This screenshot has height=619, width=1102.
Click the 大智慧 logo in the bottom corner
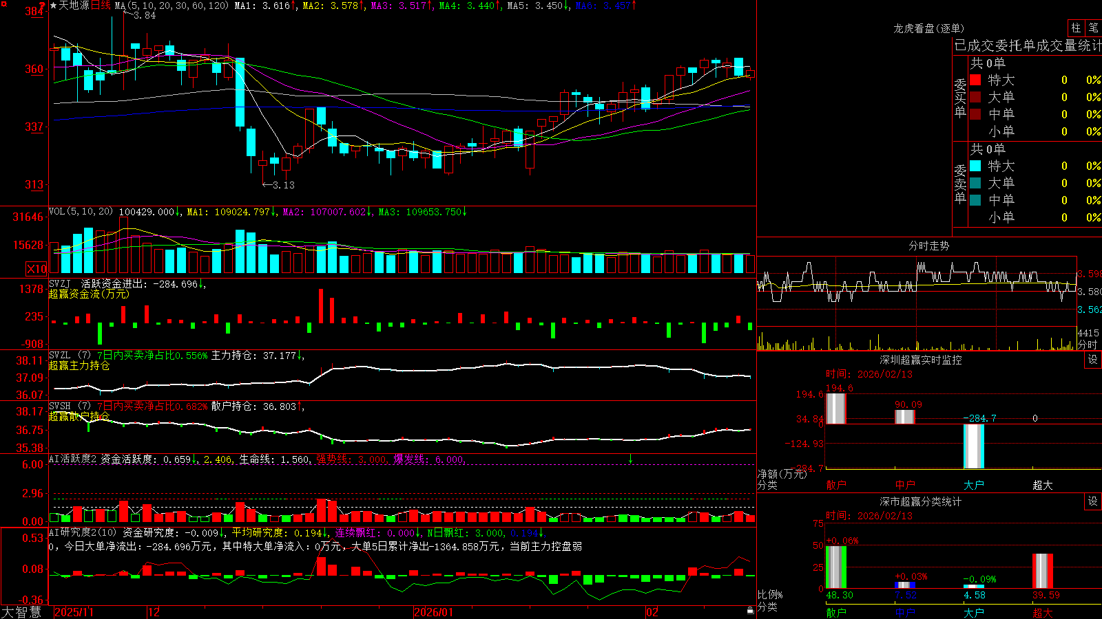(x=21, y=612)
